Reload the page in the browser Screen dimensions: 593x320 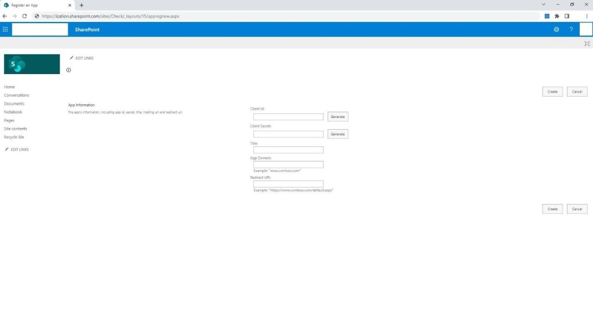tap(25, 16)
